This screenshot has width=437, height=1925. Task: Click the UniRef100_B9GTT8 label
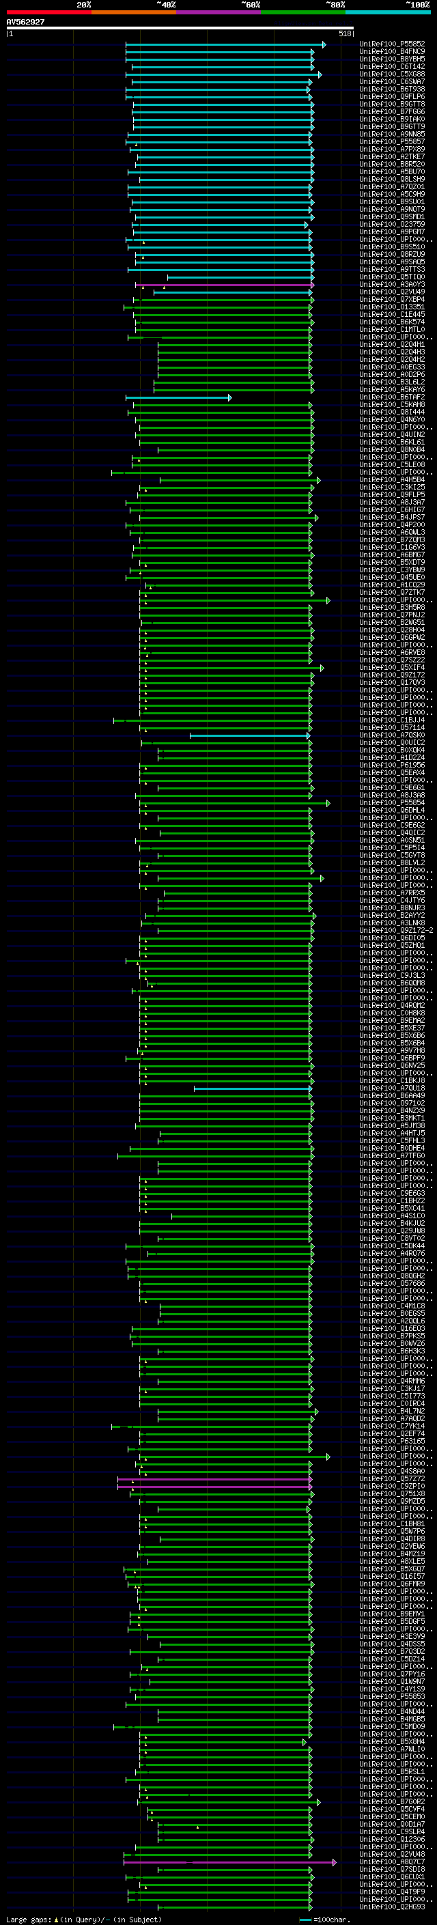392,104
